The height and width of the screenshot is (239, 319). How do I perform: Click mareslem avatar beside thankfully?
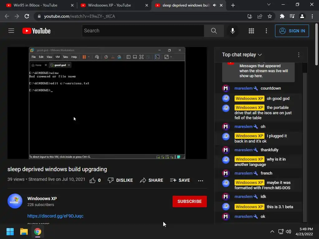(226, 150)
